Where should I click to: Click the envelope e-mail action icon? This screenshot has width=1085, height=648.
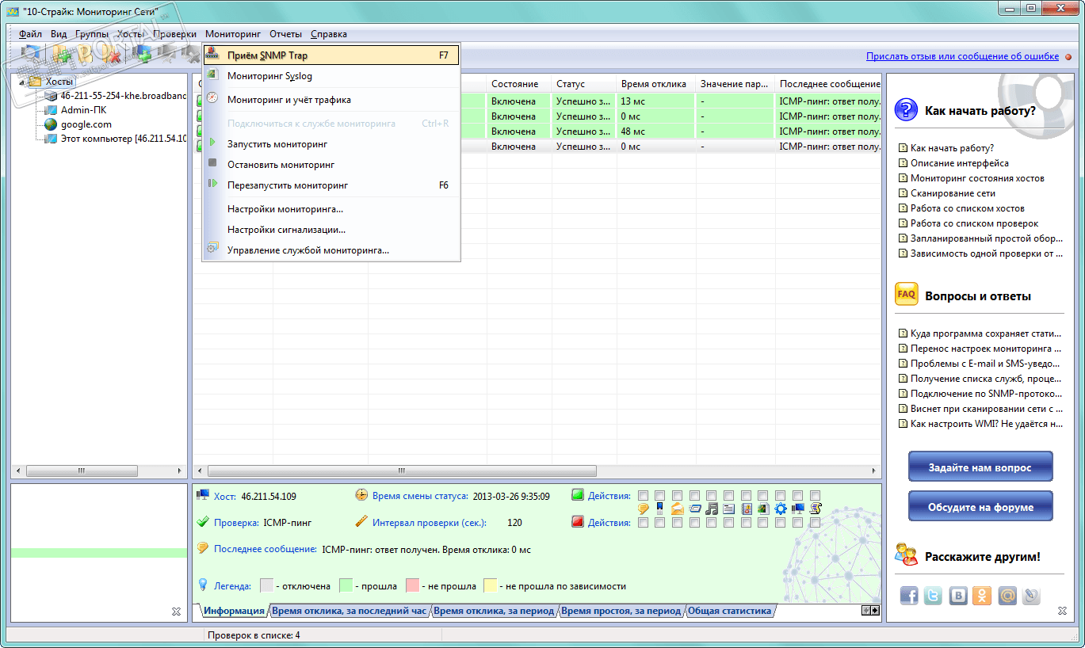click(678, 509)
